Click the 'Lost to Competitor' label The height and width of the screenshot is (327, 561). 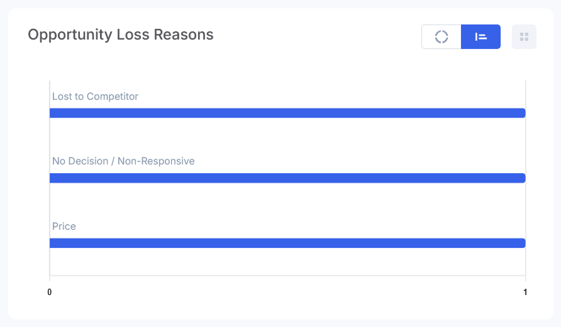pyautogui.click(x=95, y=97)
